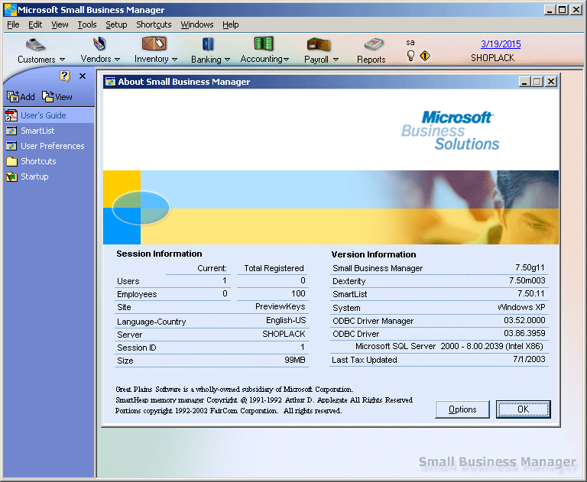
Task: Maximize the About Small Business Manager window
Action: [537, 82]
